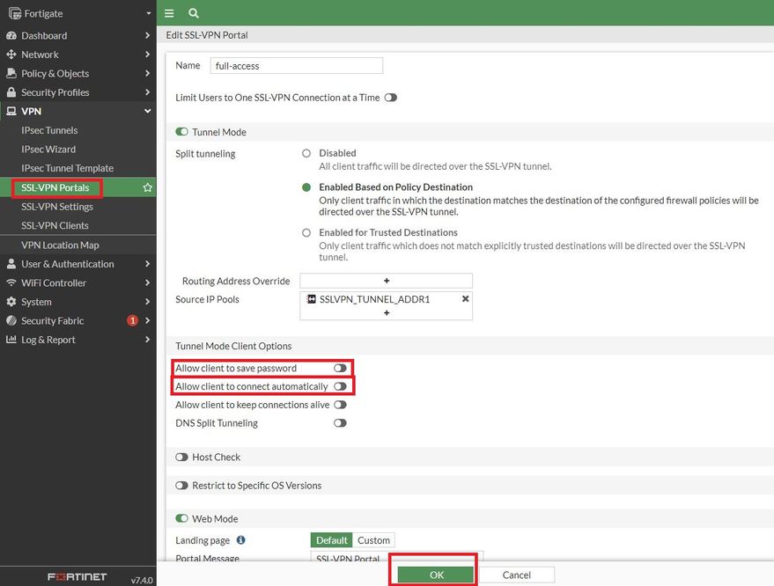
Task: Toggle Allow client to keep connections alive
Action: [340, 405]
